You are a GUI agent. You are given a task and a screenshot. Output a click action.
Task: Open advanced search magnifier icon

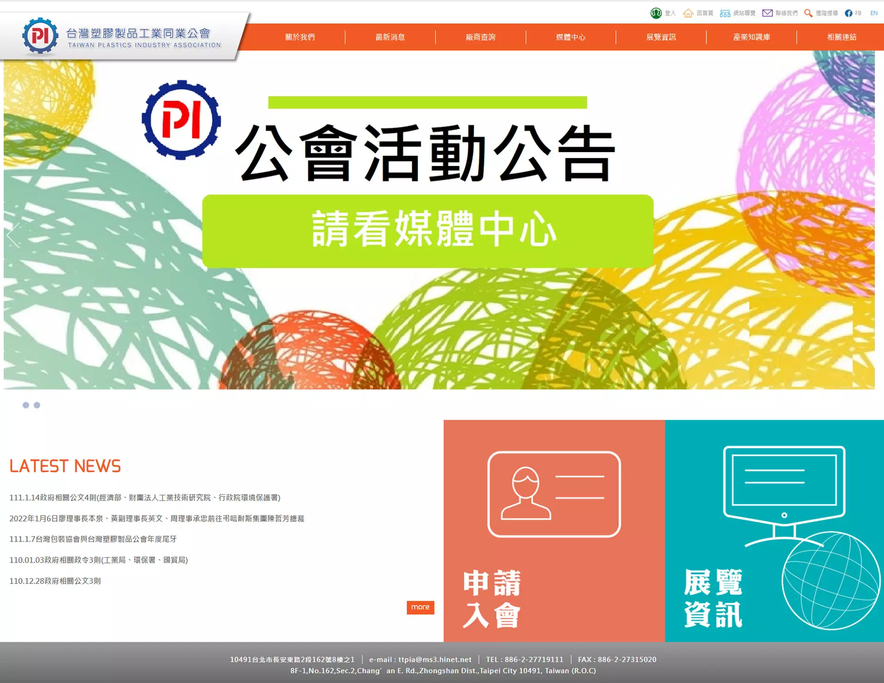coord(808,13)
